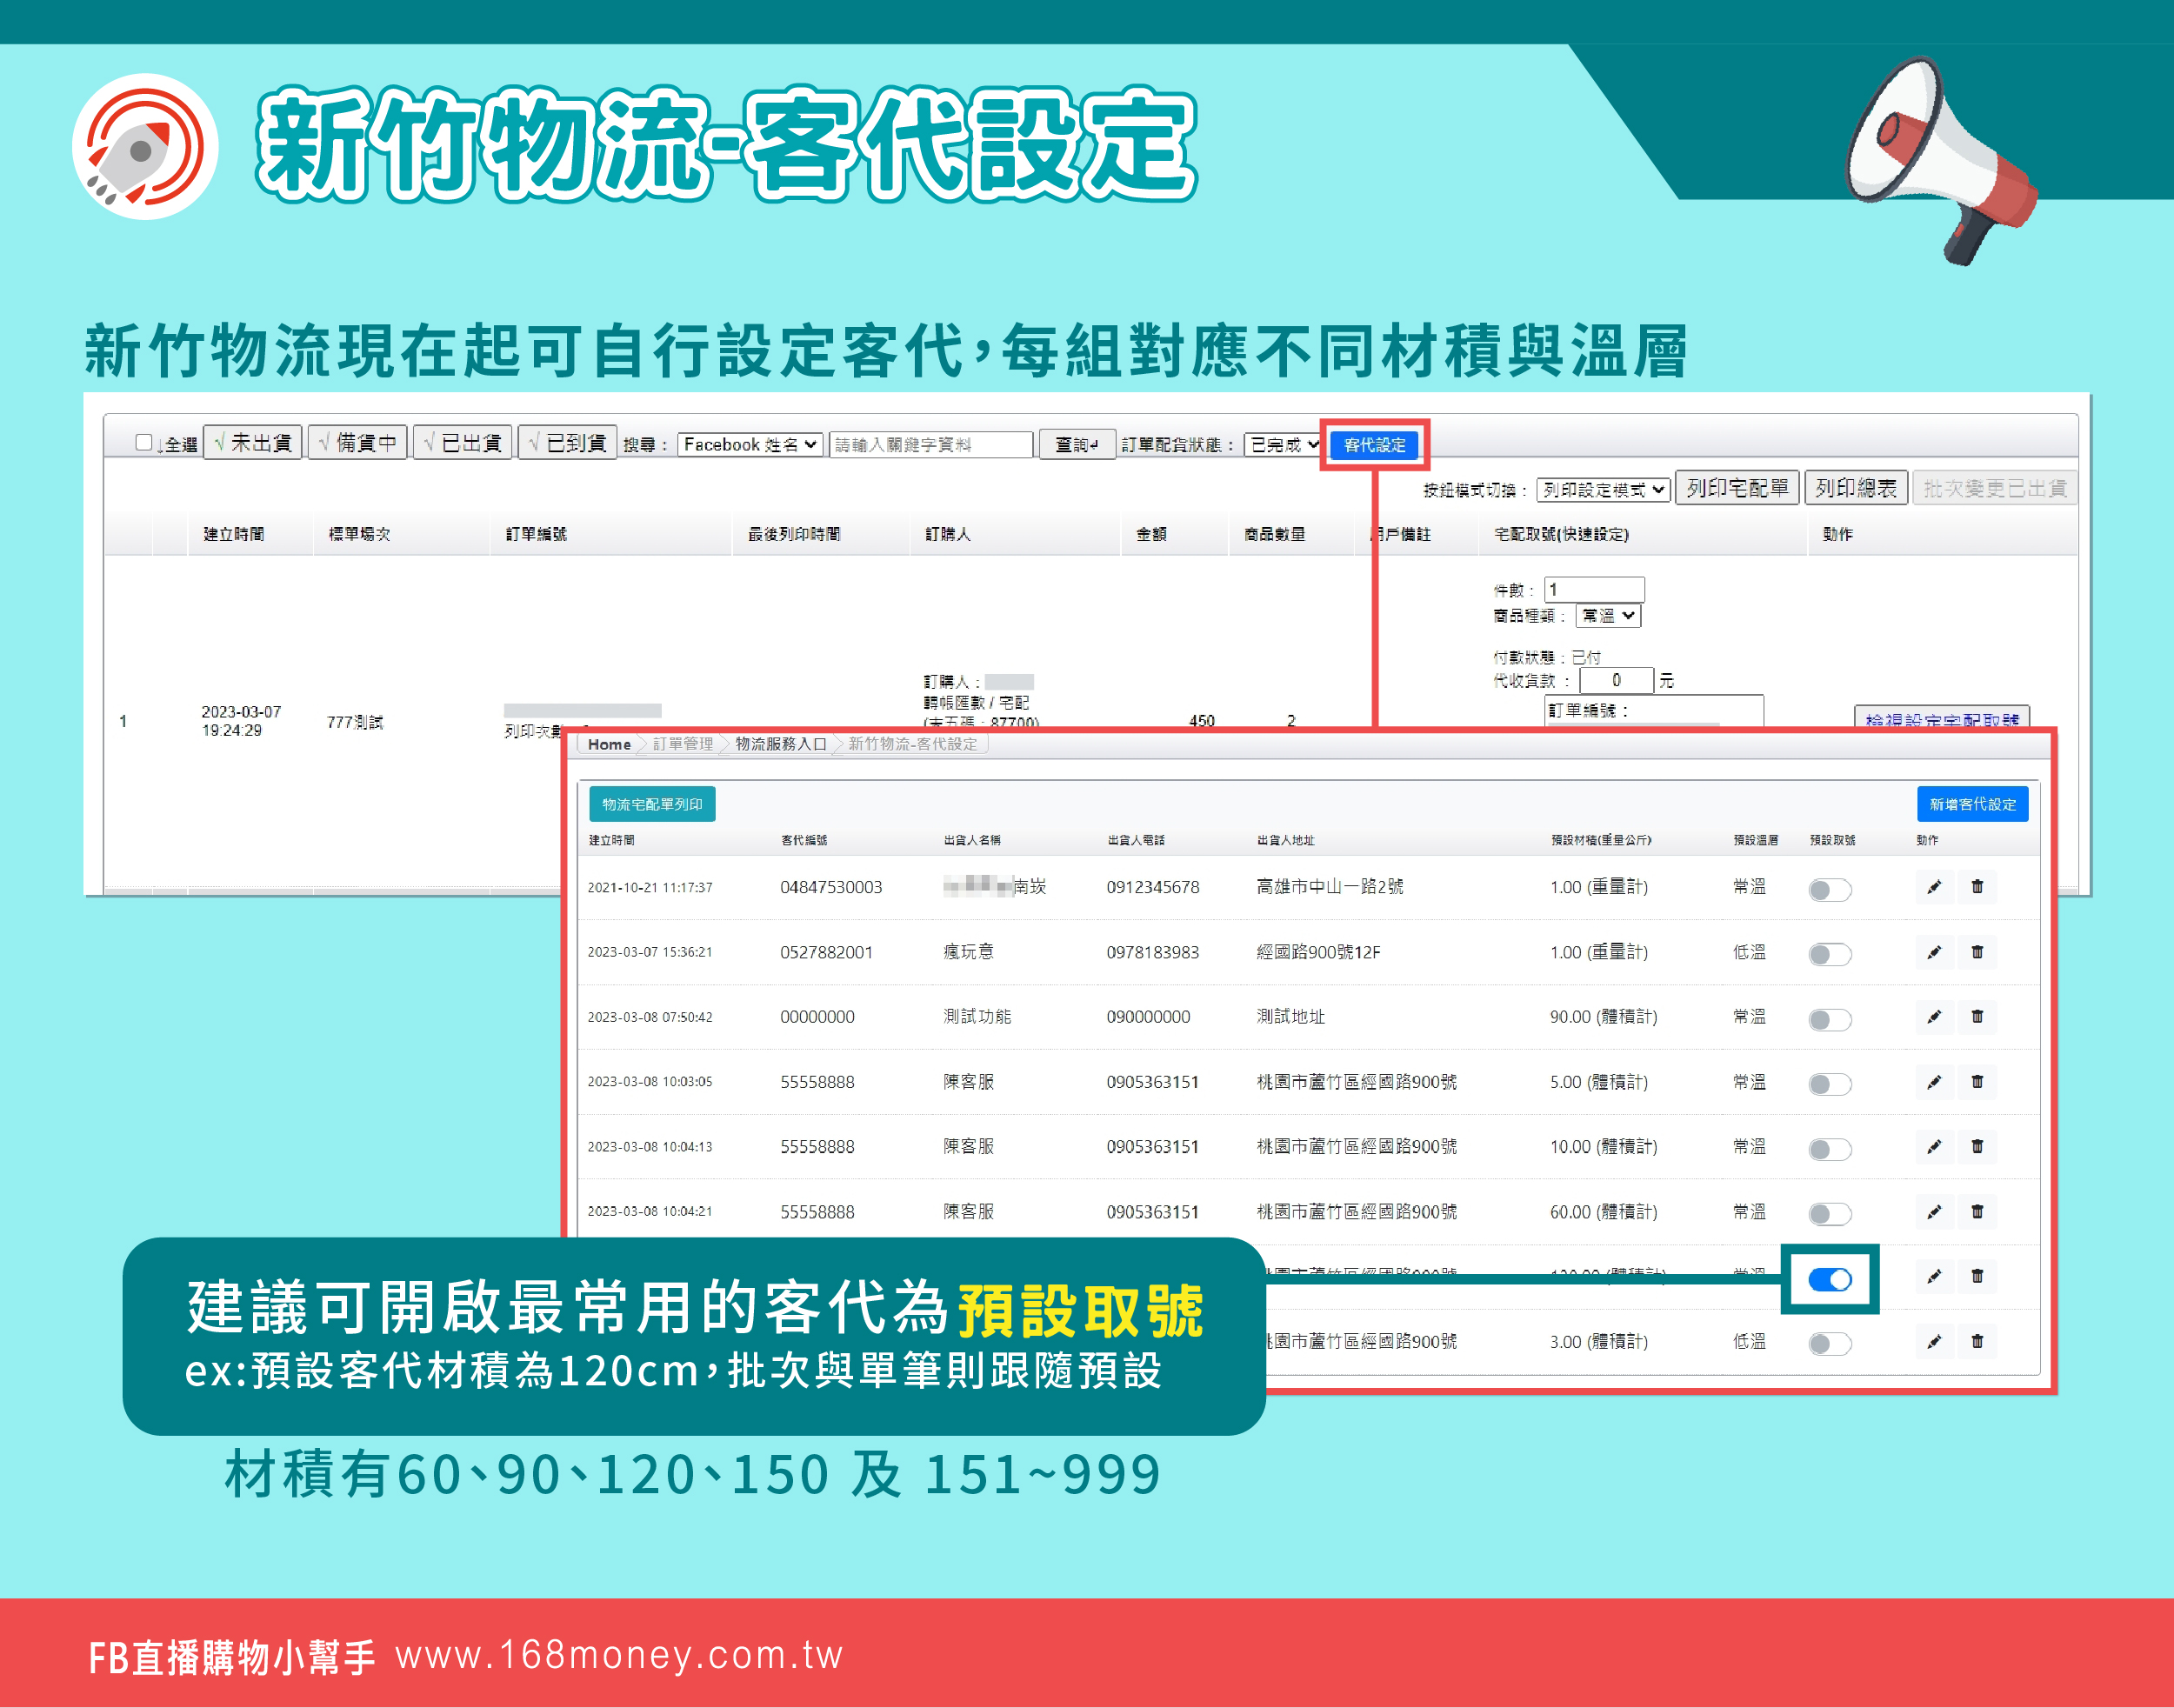Edit the 04847530003 customer code row
This screenshot has height=1708, width=2174.
tap(1934, 887)
